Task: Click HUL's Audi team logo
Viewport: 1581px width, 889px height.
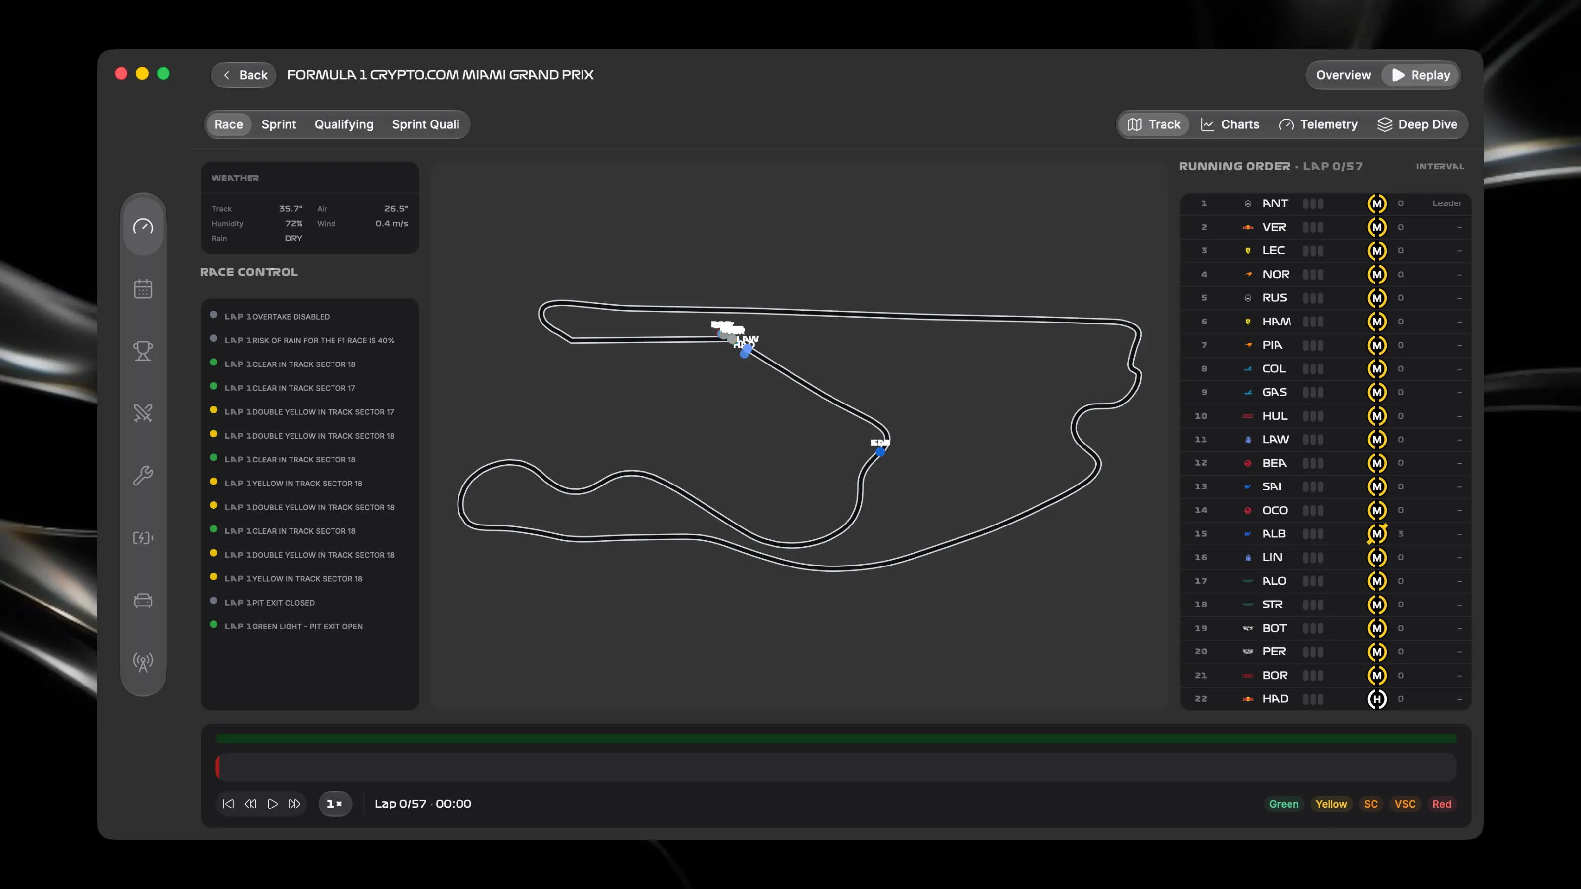Action: tap(1248, 416)
